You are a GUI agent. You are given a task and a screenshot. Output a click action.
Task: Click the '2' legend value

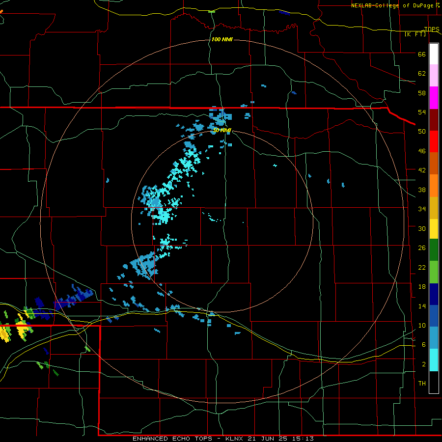(x=424, y=364)
